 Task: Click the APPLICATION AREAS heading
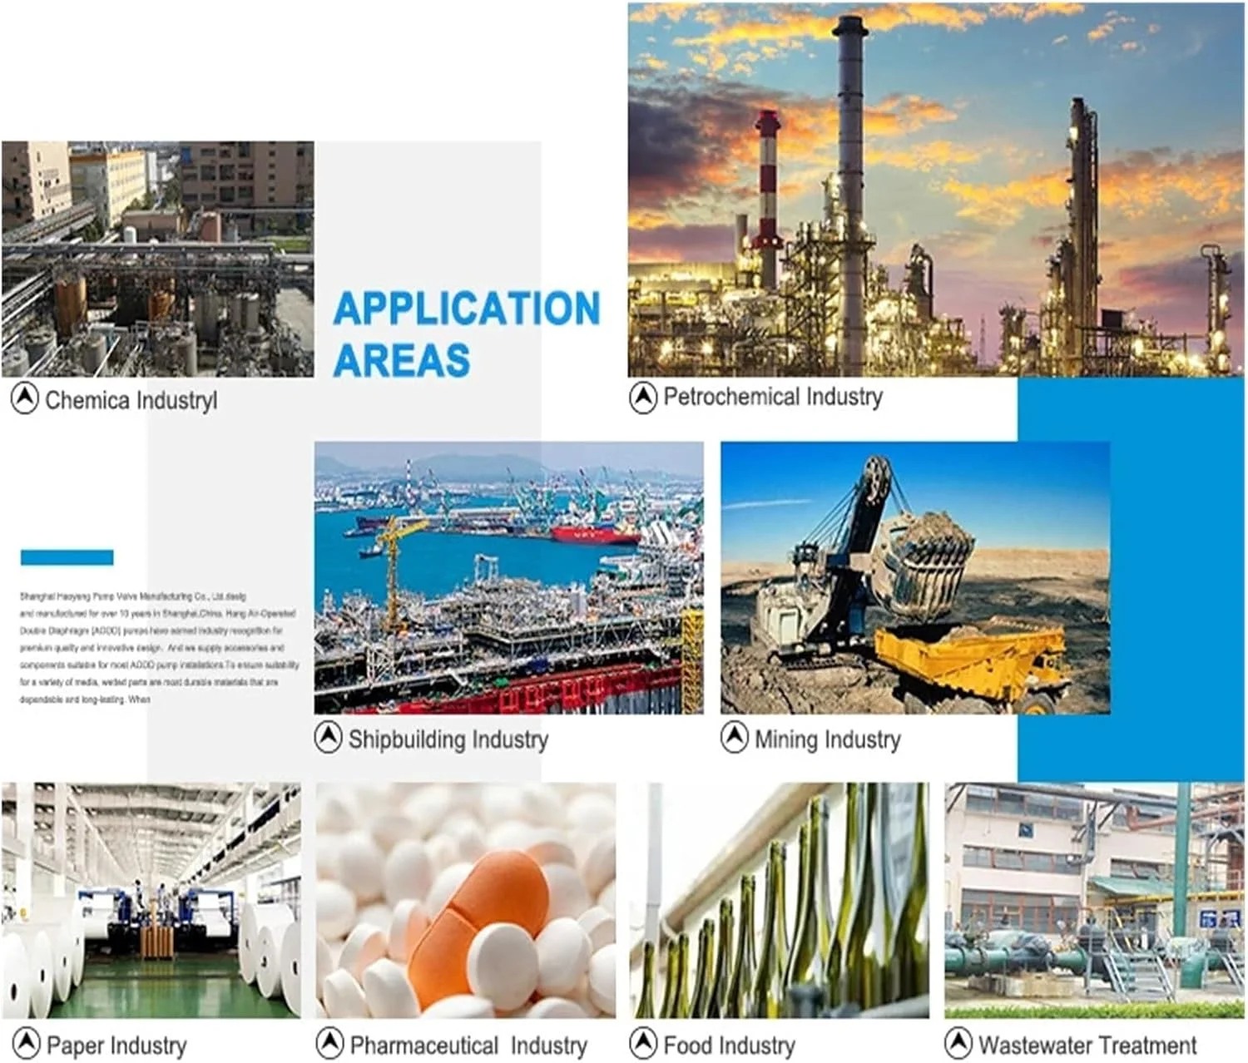(x=466, y=334)
